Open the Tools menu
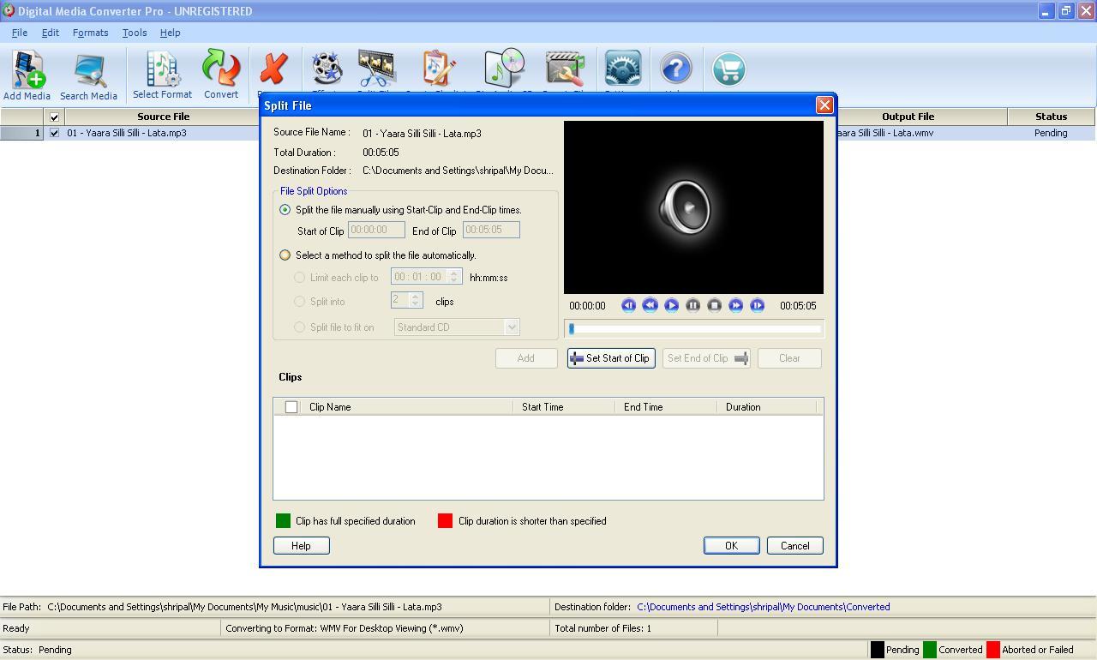 pos(135,33)
